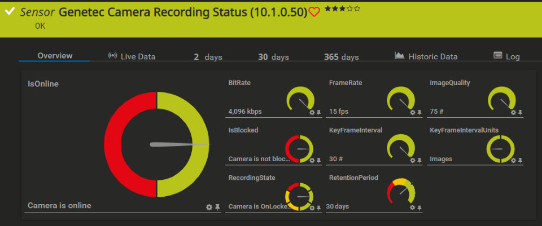Click the RetentionPeriod gauge graphic
This screenshot has height=226, width=542.
pyautogui.click(x=401, y=192)
